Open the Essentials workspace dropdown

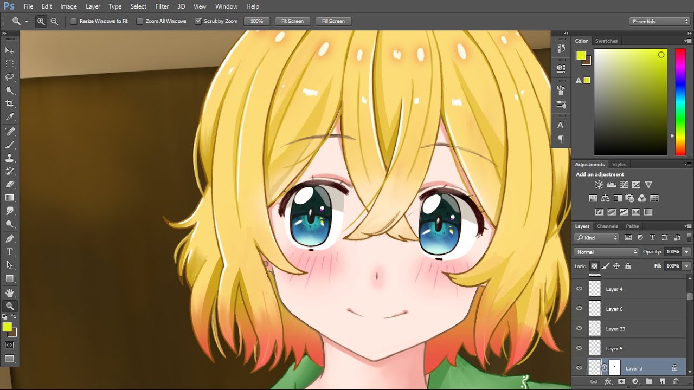tap(660, 21)
